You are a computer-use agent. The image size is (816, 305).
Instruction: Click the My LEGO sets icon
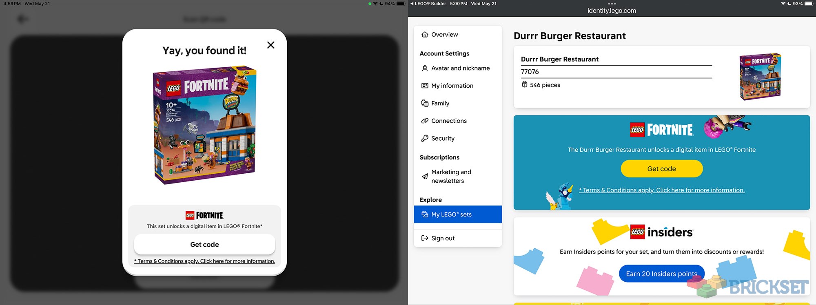425,214
